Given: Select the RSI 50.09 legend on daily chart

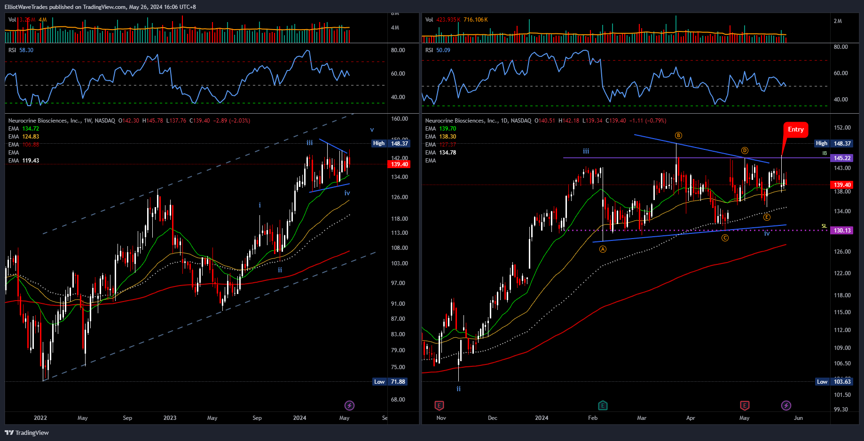Looking at the screenshot, I should (438, 50).
